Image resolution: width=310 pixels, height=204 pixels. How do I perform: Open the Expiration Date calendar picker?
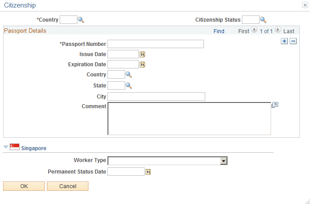click(x=142, y=64)
